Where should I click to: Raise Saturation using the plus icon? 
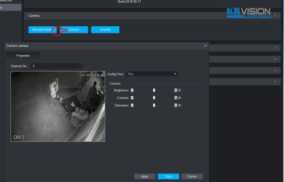coord(176,106)
